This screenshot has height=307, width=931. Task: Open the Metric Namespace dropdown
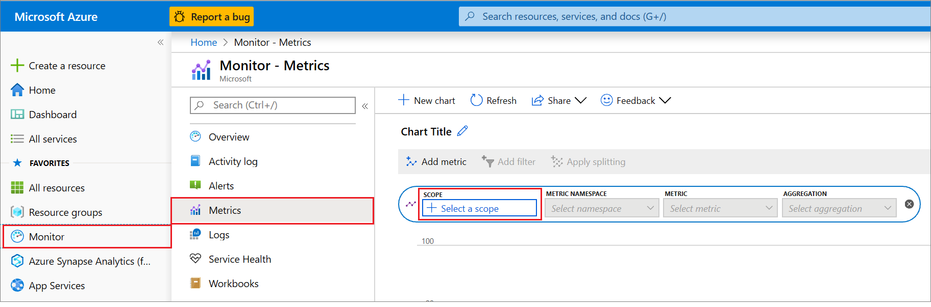[x=602, y=208]
